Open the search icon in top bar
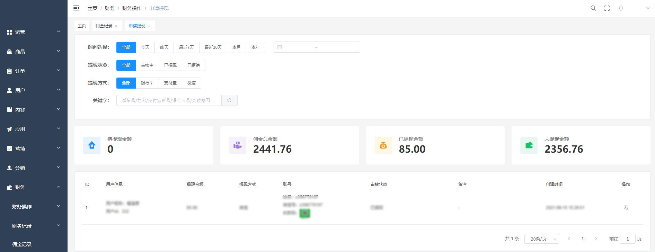 (593, 8)
